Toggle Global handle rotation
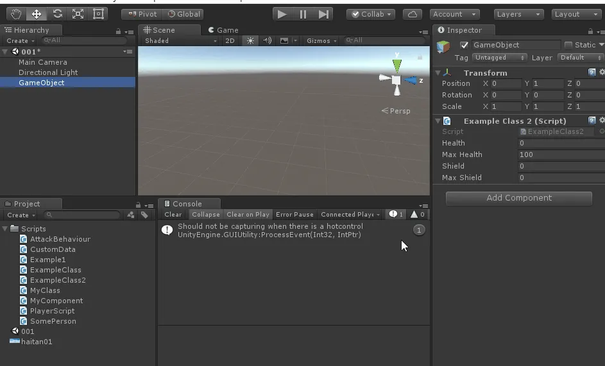The height and width of the screenshot is (366, 605). (184, 14)
